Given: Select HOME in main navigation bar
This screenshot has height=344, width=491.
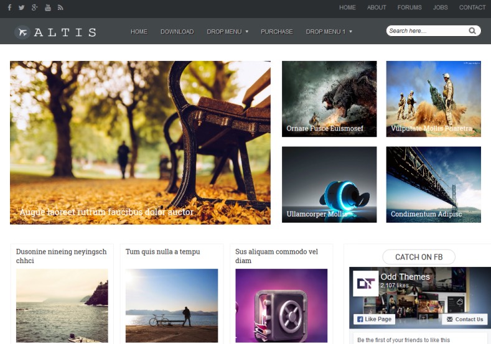Looking at the screenshot, I should tap(139, 32).
